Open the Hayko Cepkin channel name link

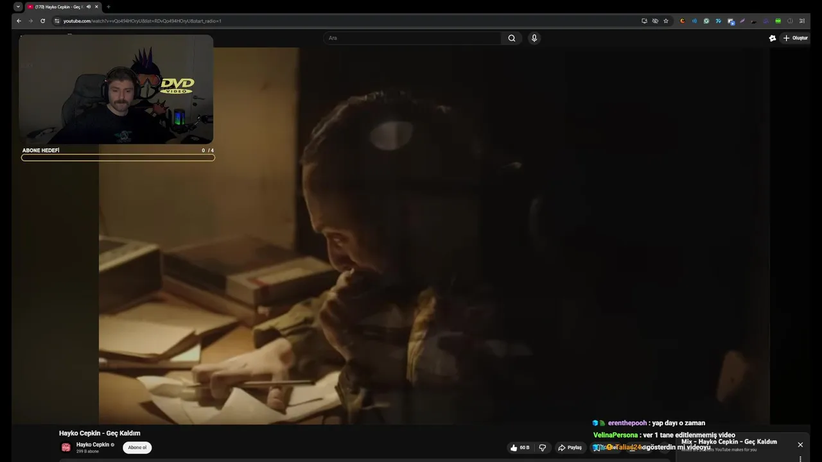(92, 445)
